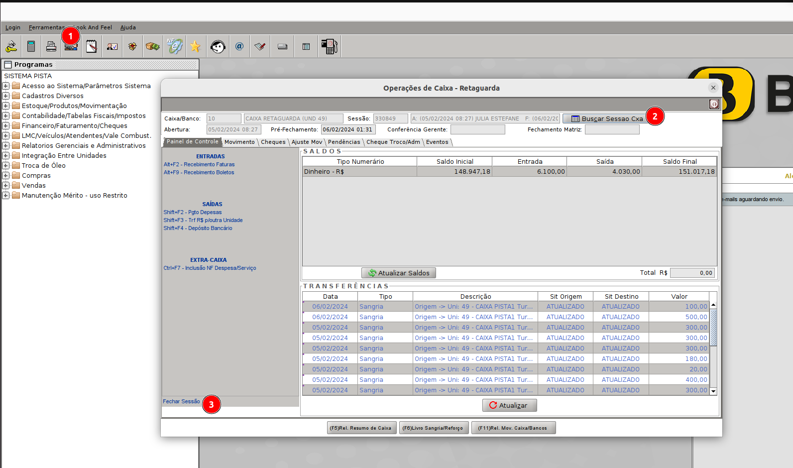Open the Ferramentas menu
Viewport: 793px width, 468px height.
[46, 27]
